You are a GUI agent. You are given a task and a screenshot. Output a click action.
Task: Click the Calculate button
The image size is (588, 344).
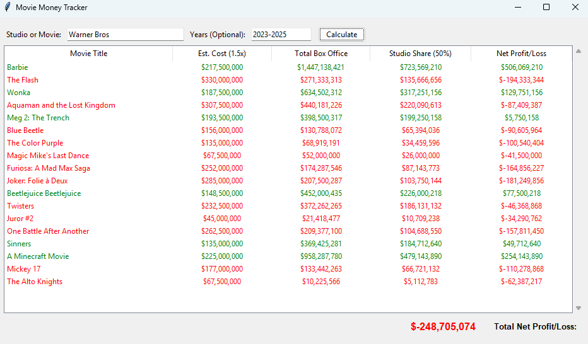point(341,35)
